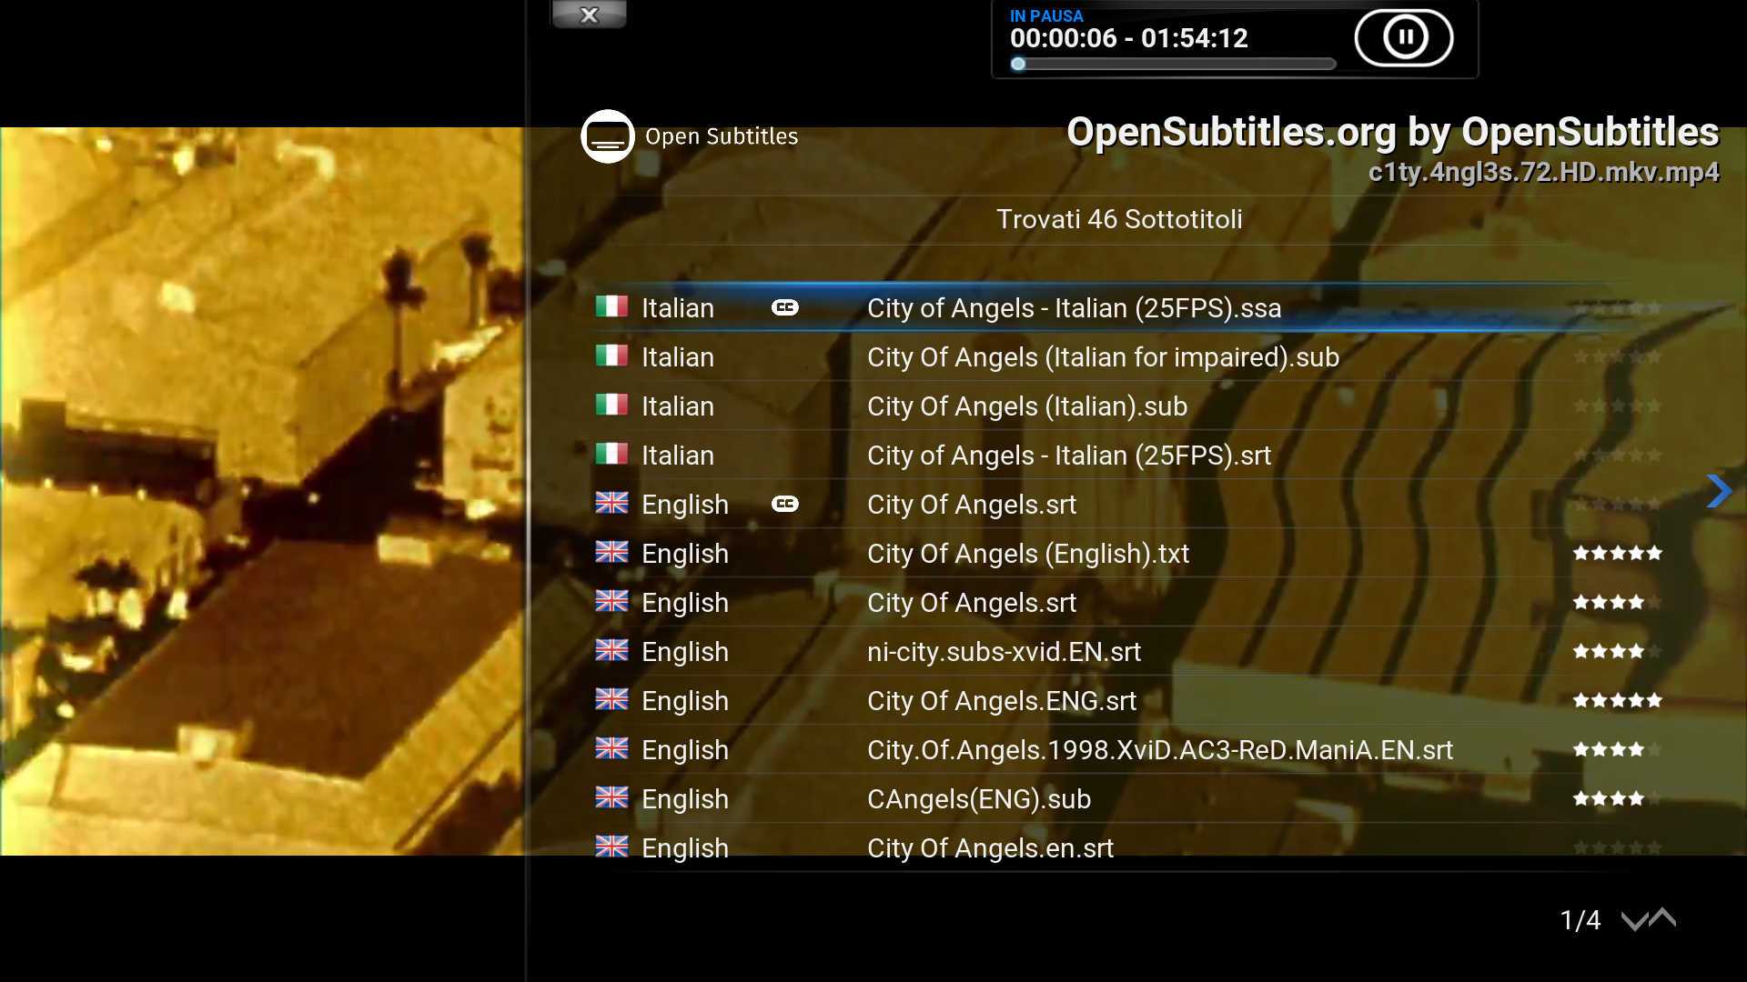Click UK flag of ni-city.subs-xvid row
The height and width of the screenshot is (982, 1747).
611,650
